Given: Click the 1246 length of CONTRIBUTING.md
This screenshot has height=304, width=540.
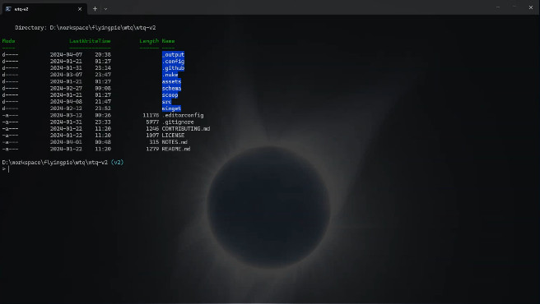Looking at the screenshot, I should (152, 129).
